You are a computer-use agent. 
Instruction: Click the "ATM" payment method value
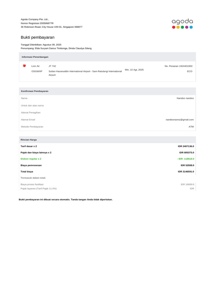[x=191, y=127]
